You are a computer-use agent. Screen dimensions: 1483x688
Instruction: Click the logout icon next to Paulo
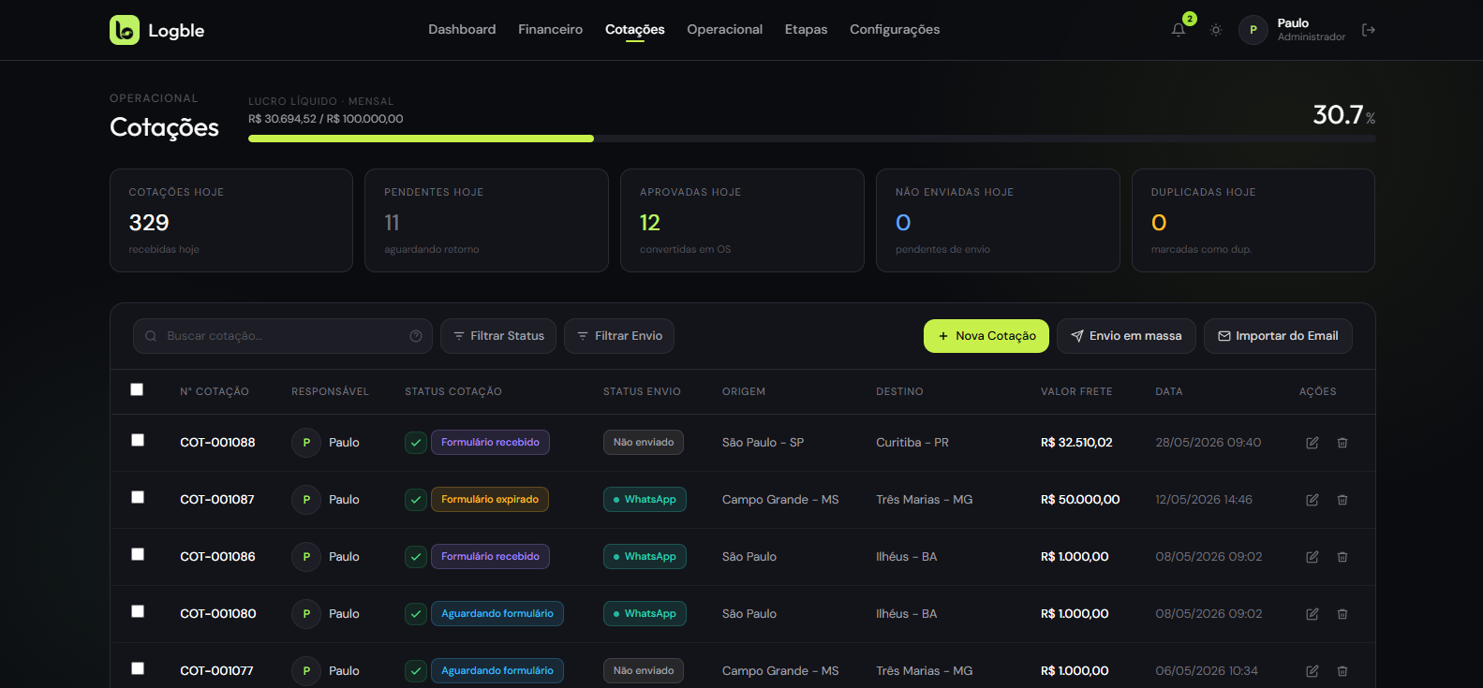tap(1369, 30)
